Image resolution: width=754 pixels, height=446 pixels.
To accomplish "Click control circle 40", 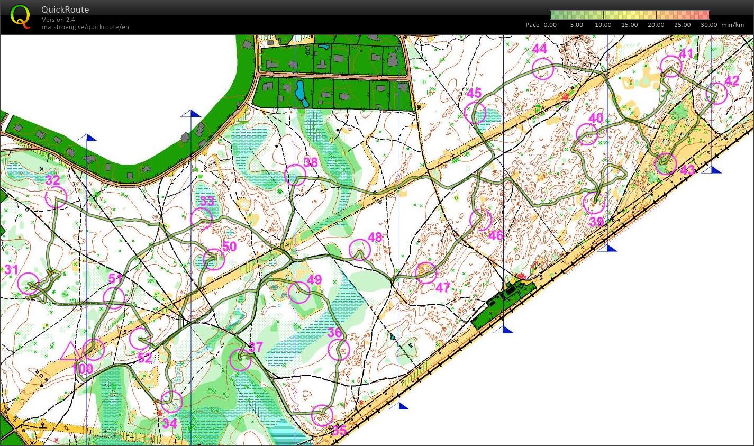I will (587, 134).
